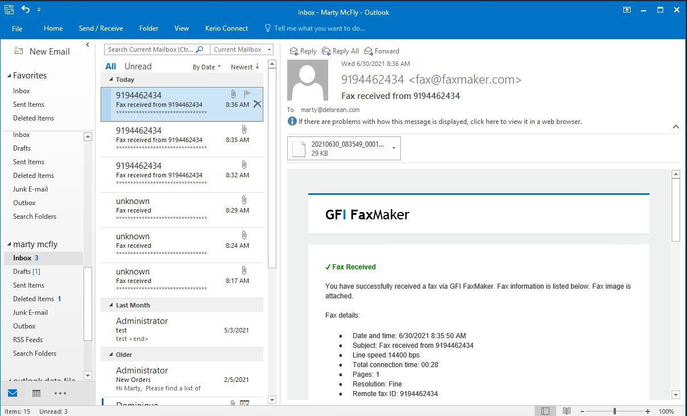Open the Send / Receive tab
The height and width of the screenshot is (416, 687).
pyautogui.click(x=101, y=28)
